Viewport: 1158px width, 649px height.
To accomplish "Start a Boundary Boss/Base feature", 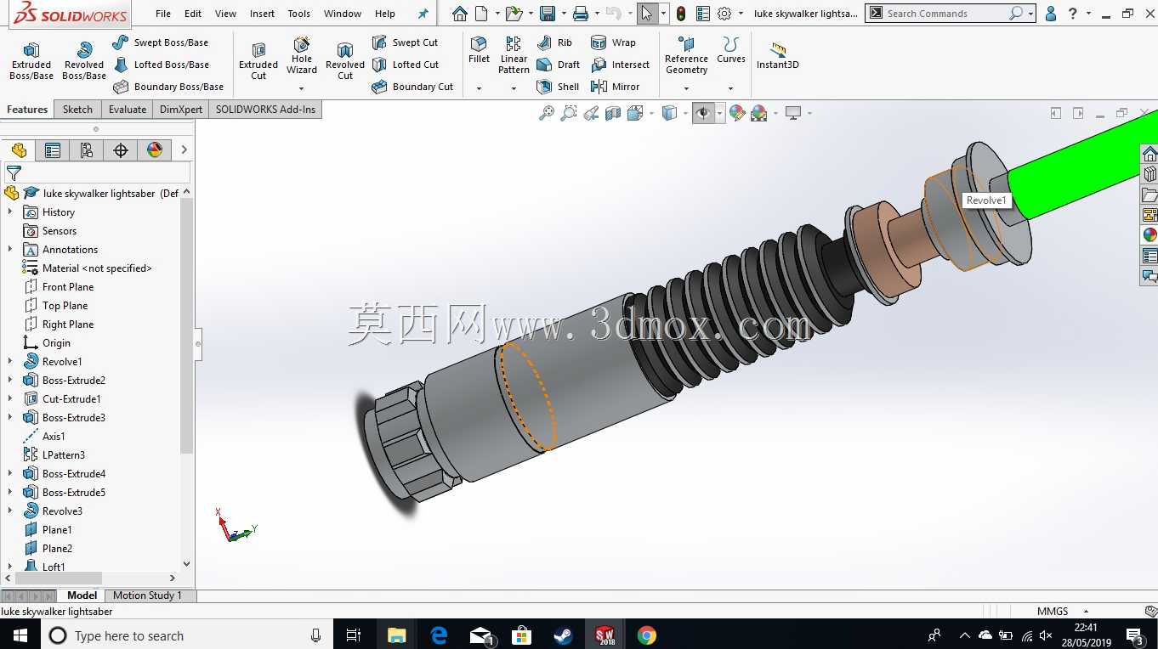I will 168,87.
